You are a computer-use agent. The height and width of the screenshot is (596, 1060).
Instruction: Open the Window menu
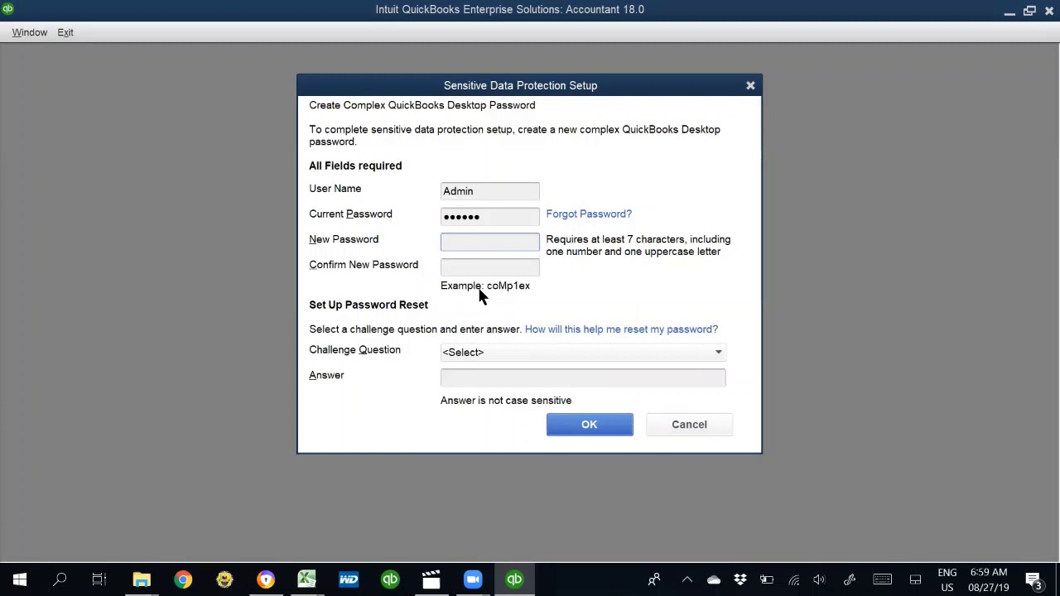pyautogui.click(x=30, y=32)
